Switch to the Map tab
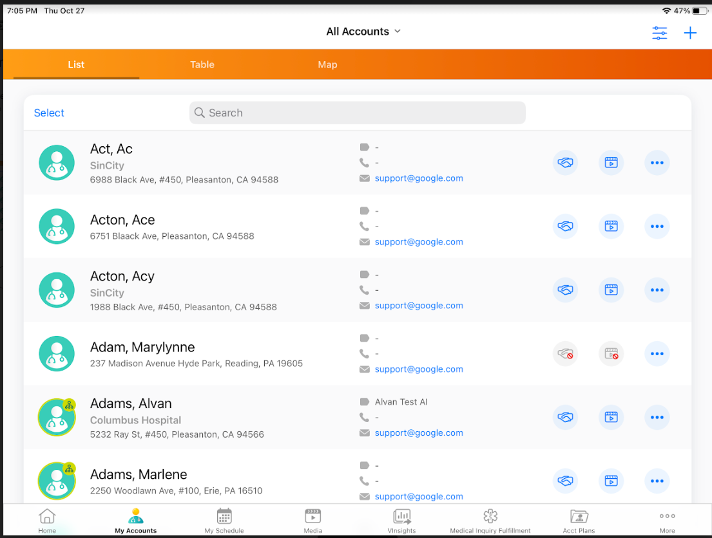 click(x=327, y=64)
